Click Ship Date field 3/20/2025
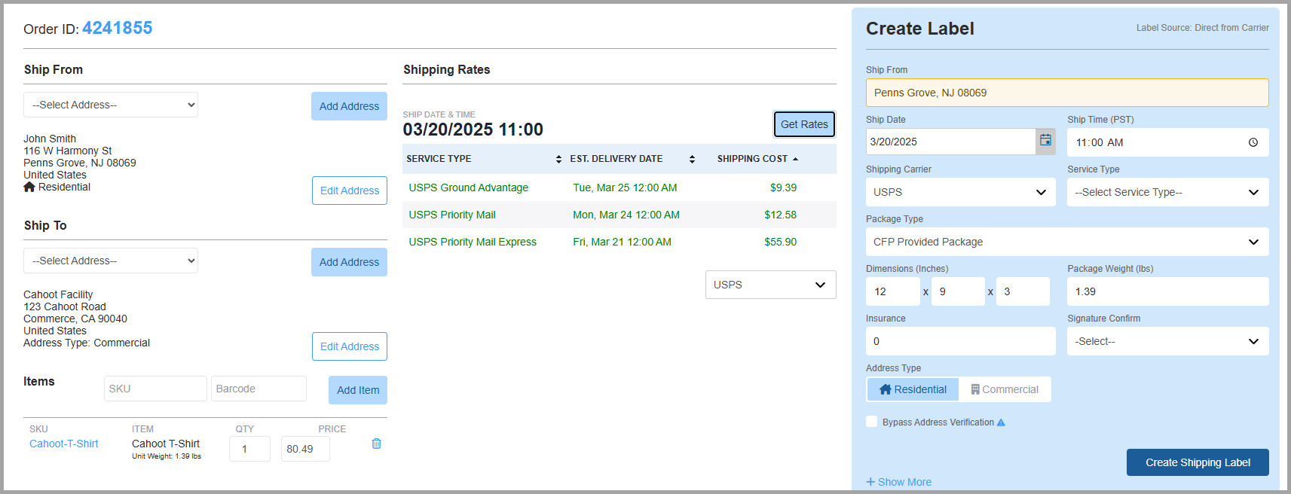 click(951, 142)
